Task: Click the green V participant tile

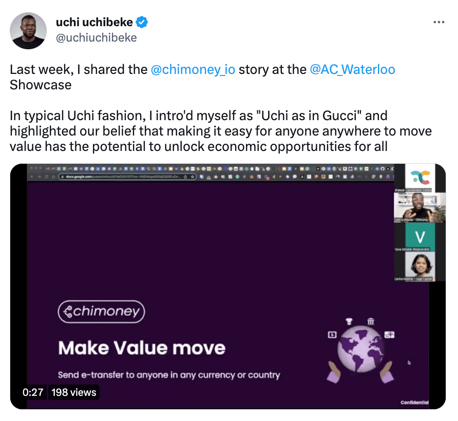Action: pyautogui.click(x=420, y=236)
